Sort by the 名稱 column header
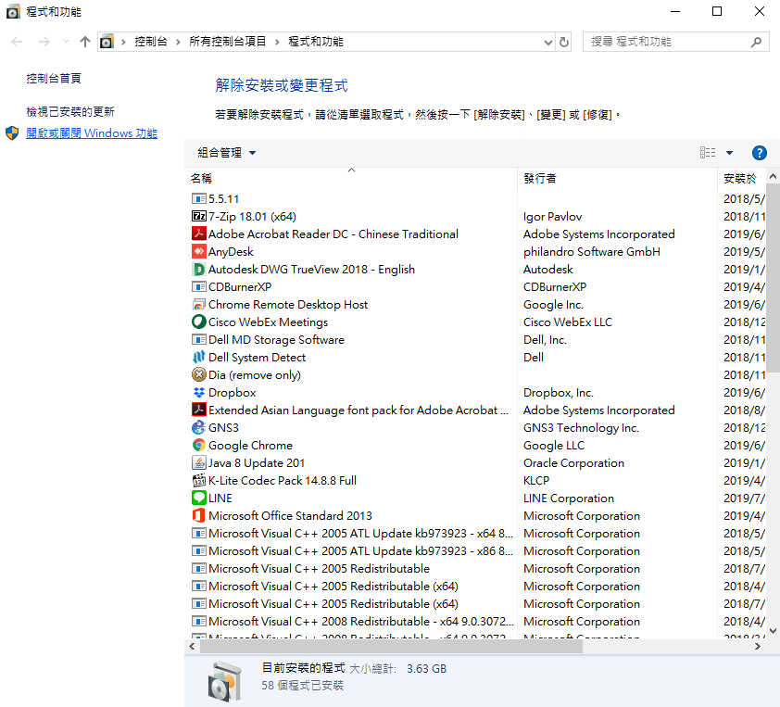The width and height of the screenshot is (780, 707). click(x=351, y=178)
